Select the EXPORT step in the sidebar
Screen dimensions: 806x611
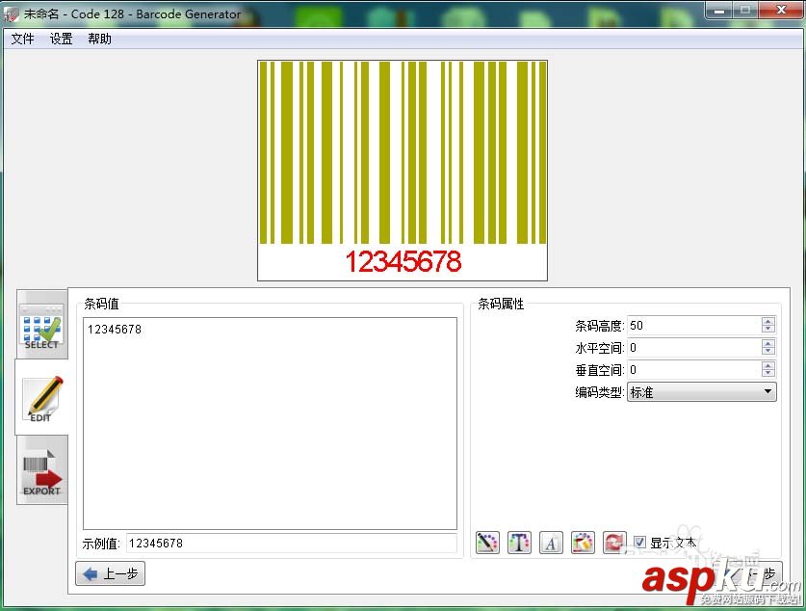point(40,471)
